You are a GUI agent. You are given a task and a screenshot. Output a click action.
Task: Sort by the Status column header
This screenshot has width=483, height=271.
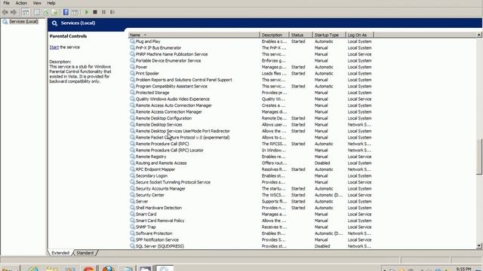(x=300, y=35)
